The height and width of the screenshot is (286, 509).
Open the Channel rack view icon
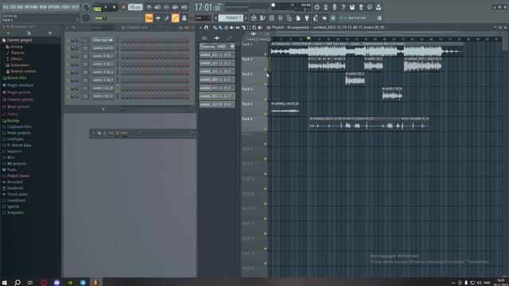click(272, 18)
